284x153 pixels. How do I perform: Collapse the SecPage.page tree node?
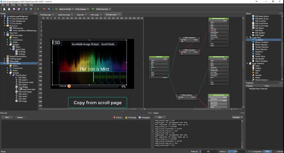5,63
